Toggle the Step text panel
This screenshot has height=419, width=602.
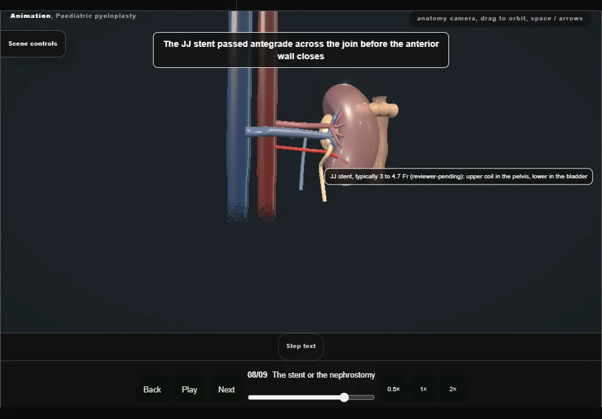(x=301, y=346)
